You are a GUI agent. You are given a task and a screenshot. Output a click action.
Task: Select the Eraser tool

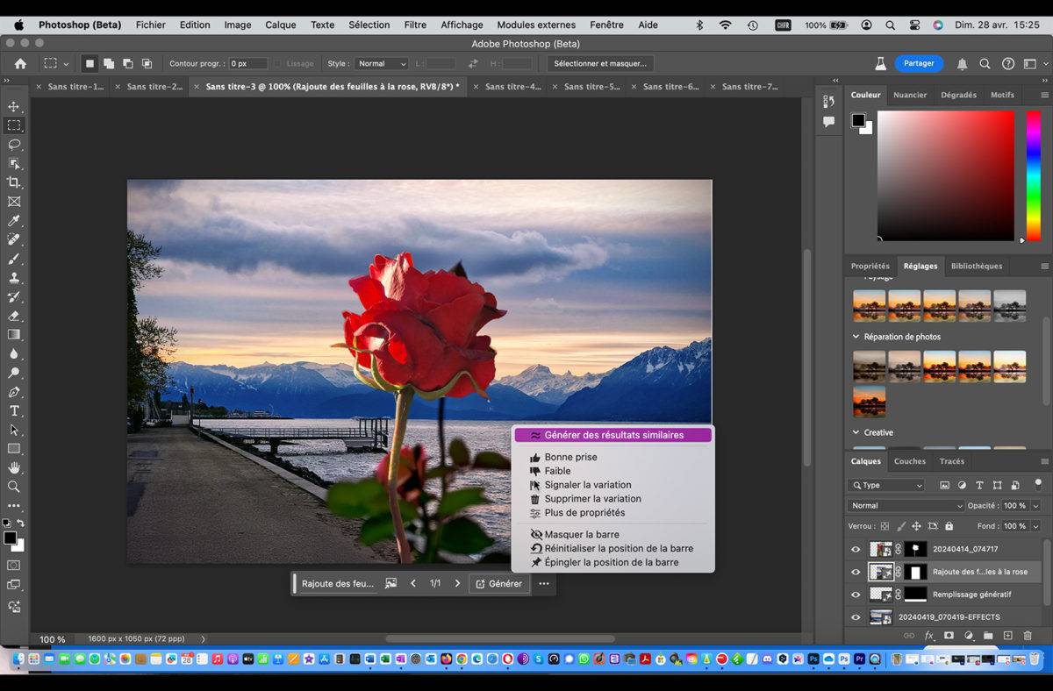[13, 316]
